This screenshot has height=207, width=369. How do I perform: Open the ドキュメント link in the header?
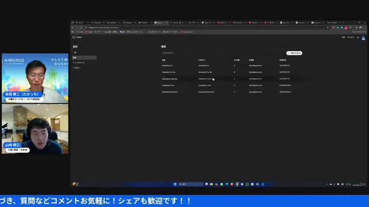pos(351,37)
